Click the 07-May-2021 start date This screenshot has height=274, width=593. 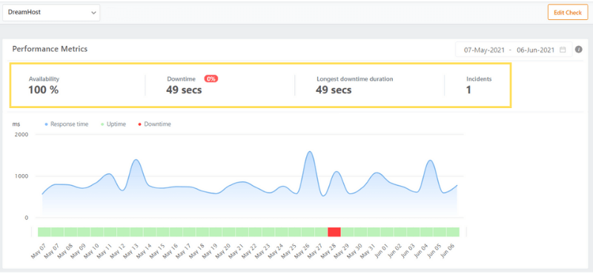(x=484, y=50)
